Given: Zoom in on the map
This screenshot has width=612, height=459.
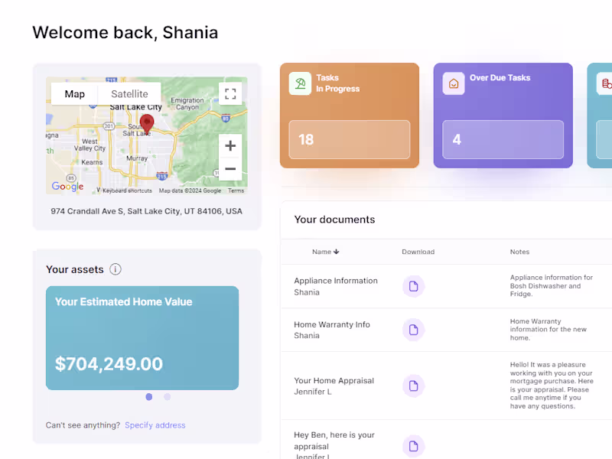Looking at the screenshot, I should point(230,145).
